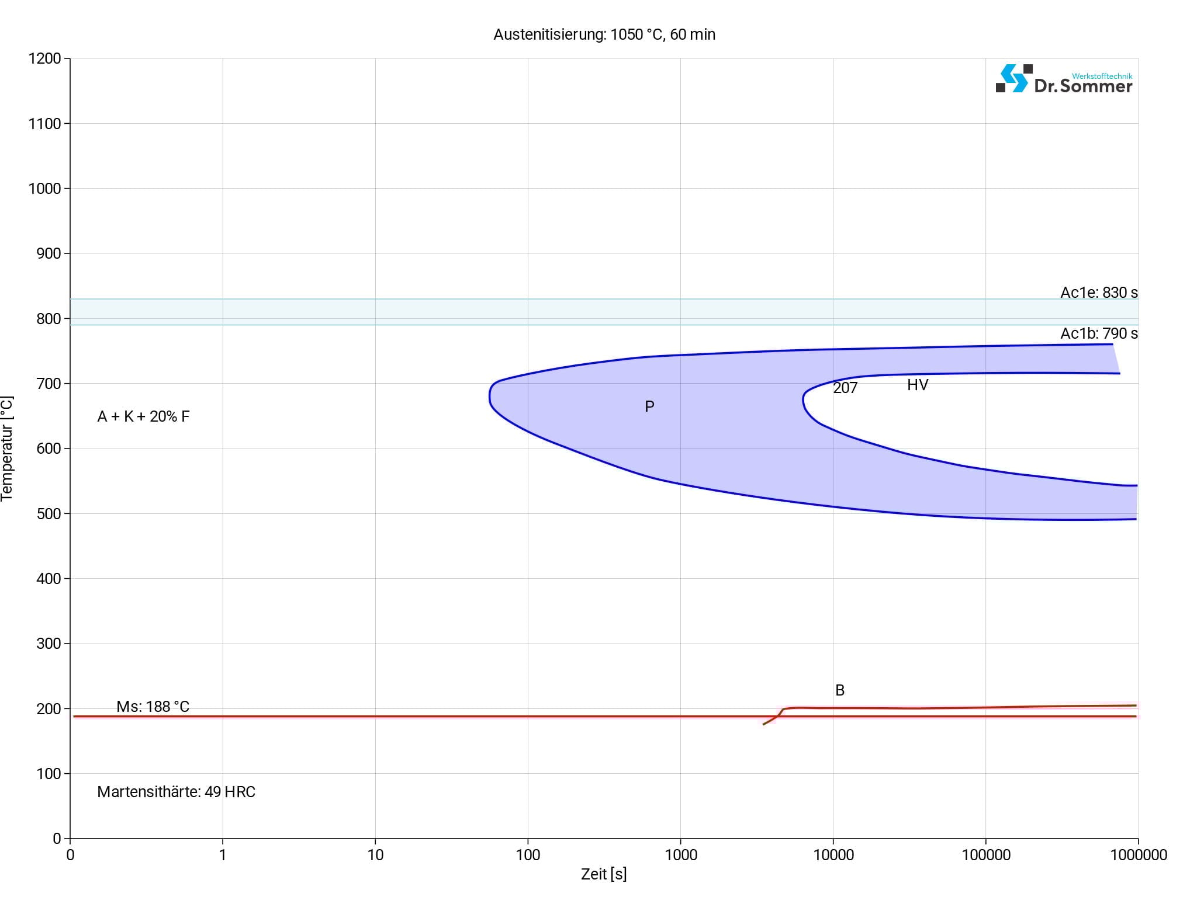
Task: Click the Temperatur [°C] axis title
Action: [7, 448]
